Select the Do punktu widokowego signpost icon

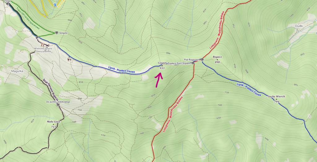(x=58, y=105)
